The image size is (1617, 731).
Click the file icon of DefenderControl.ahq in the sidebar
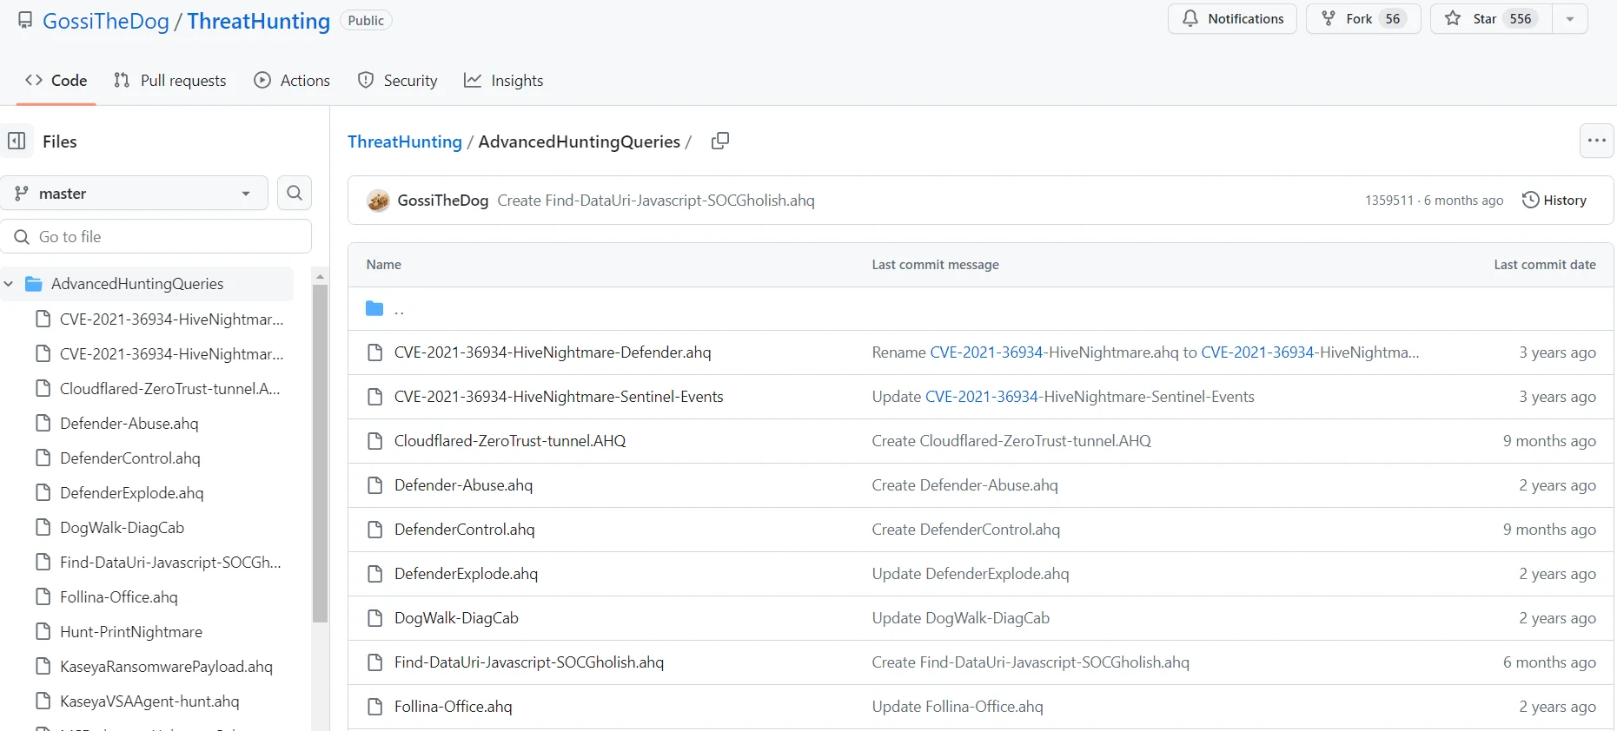click(43, 458)
